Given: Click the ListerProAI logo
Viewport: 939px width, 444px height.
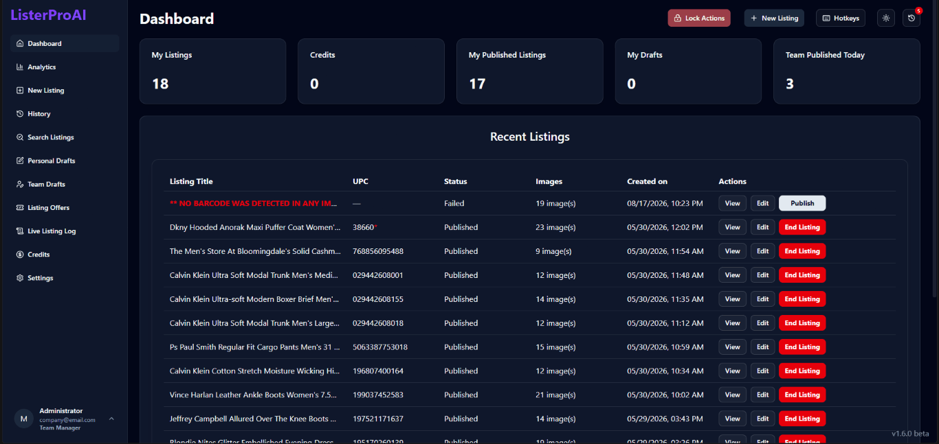Looking at the screenshot, I should coord(48,15).
